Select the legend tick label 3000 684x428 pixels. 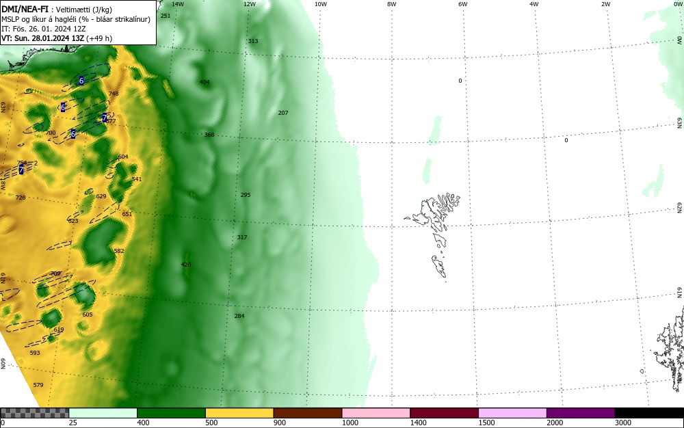(623, 423)
